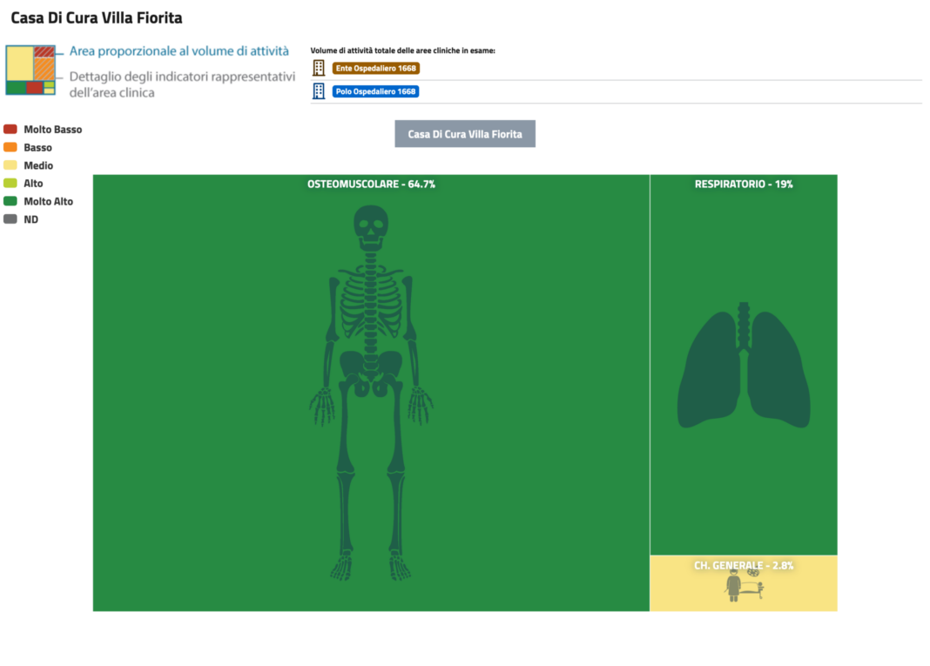Screen dimensions: 930x666
Task: Click the gray ND legend swatch
Action: point(10,219)
